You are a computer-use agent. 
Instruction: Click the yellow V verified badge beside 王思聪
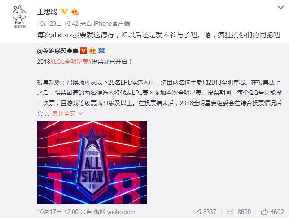click(x=64, y=12)
